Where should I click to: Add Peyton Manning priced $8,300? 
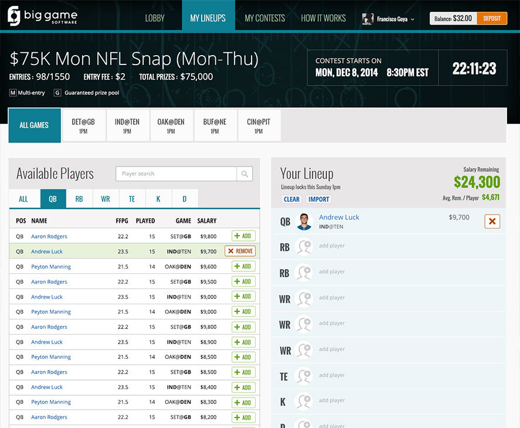(243, 402)
